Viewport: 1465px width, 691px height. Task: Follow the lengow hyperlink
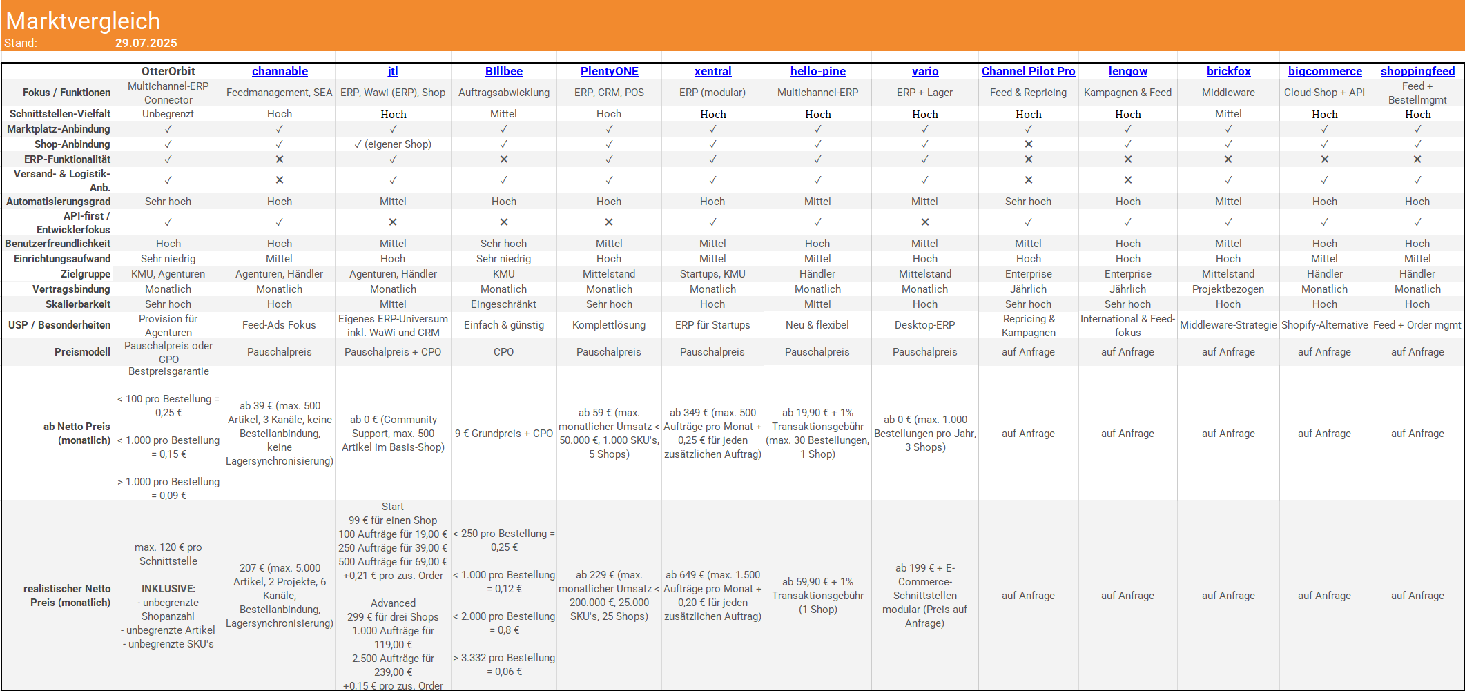click(x=1127, y=71)
